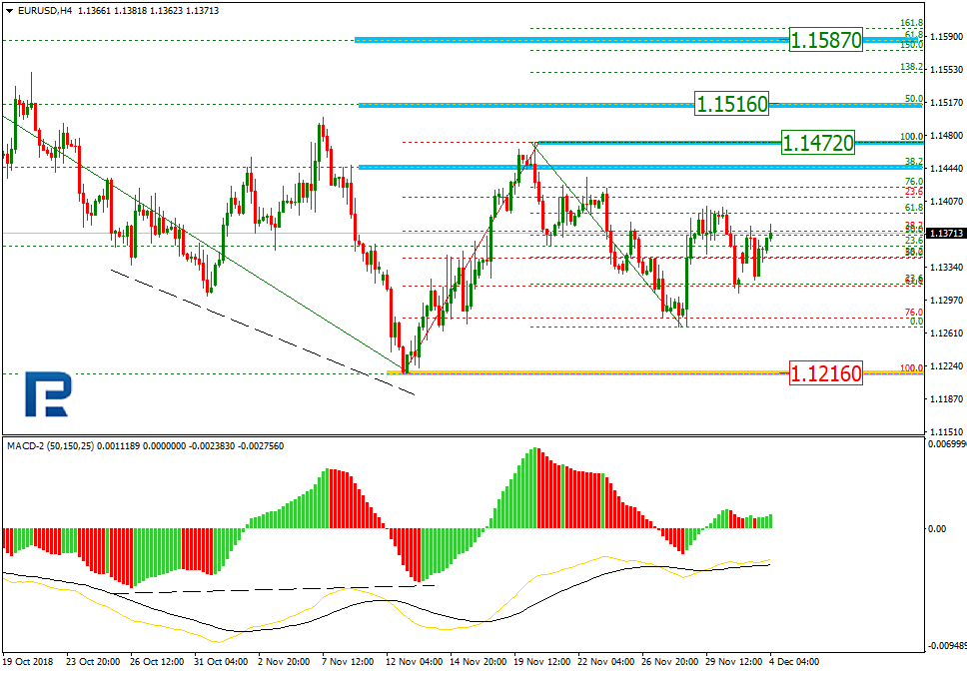The height and width of the screenshot is (673, 967).
Task: Click price axis value 1.13340
Action: [947, 267]
